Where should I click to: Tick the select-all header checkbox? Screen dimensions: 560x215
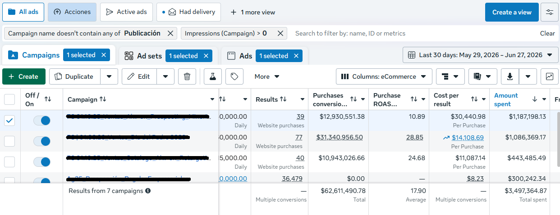coord(9,99)
